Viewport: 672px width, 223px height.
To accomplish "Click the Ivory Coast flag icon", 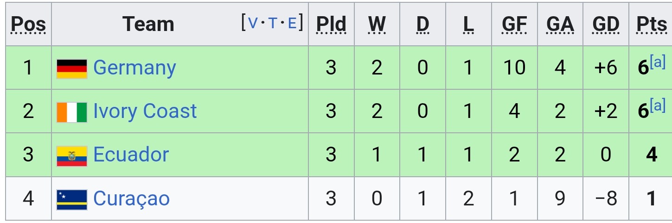I will (x=72, y=112).
